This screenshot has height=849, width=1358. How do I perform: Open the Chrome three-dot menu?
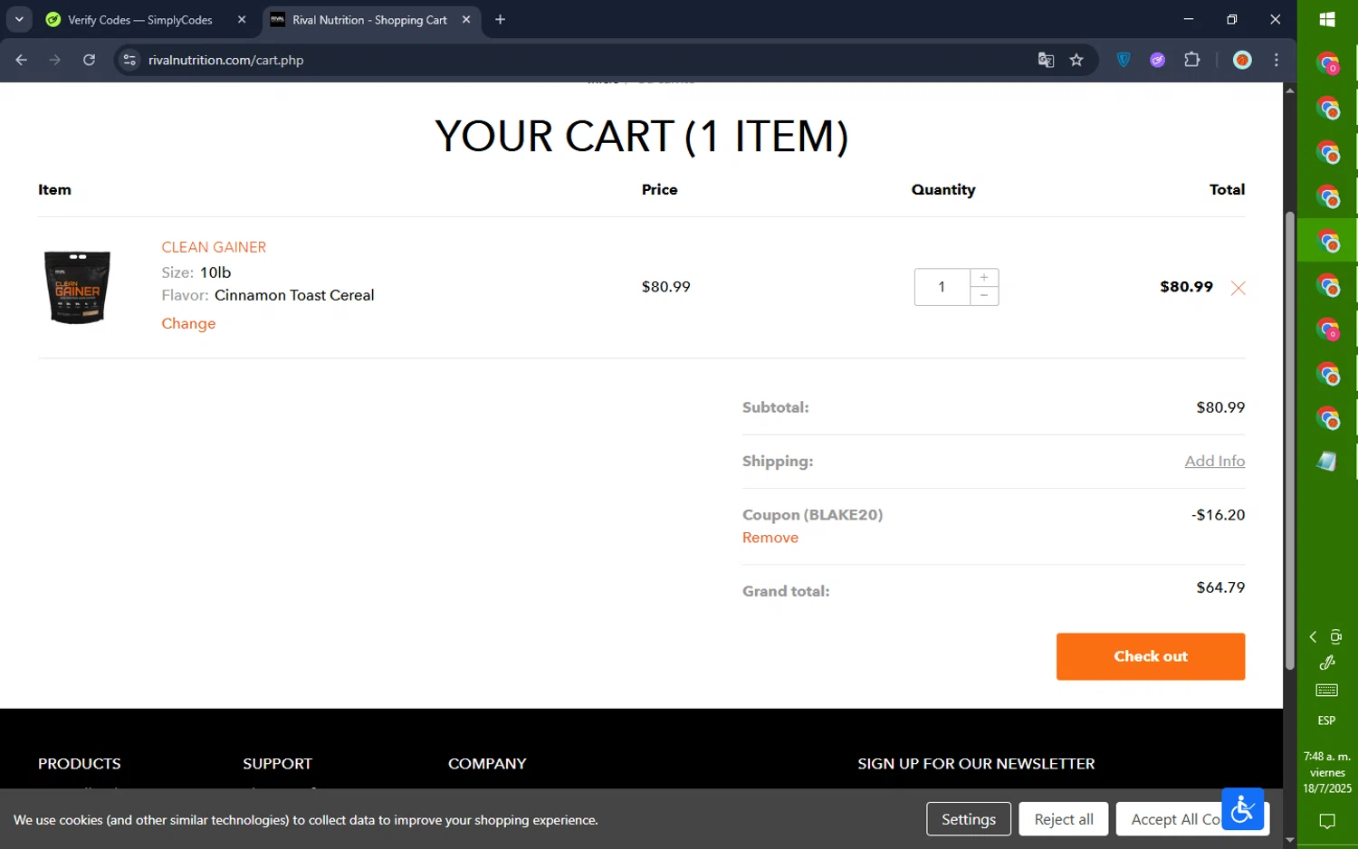point(1277,60)
